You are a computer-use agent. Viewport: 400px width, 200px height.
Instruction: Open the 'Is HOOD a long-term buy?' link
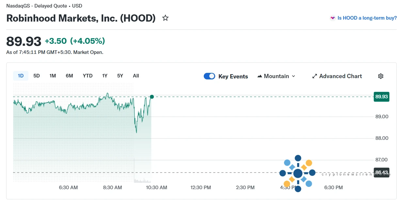tap(367, 18)
